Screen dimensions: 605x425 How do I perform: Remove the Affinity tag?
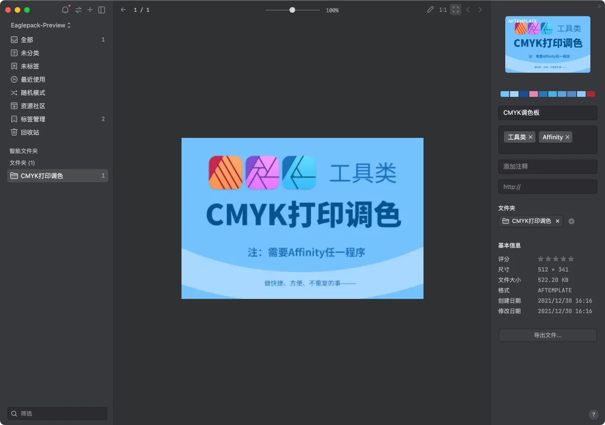567,137
